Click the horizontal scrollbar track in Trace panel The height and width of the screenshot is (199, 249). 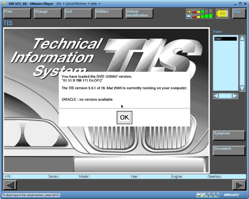coord(225,96)
